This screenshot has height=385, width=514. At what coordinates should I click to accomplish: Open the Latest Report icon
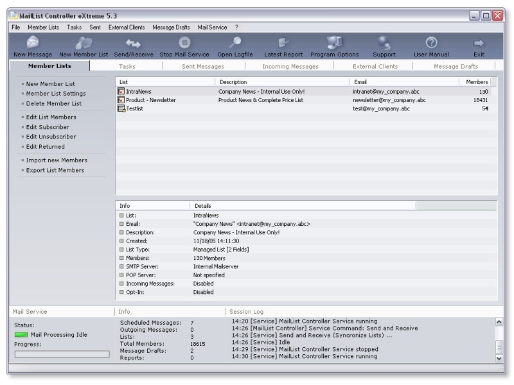pos(283,42)
